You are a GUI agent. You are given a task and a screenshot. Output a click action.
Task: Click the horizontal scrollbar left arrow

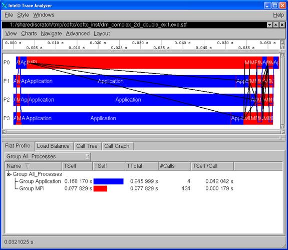[x=5, y=132]
